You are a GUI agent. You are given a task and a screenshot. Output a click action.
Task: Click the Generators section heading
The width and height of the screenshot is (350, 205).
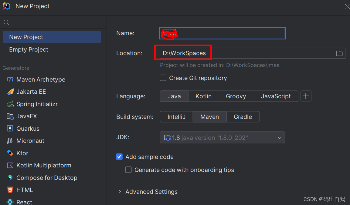coord(15,68)
